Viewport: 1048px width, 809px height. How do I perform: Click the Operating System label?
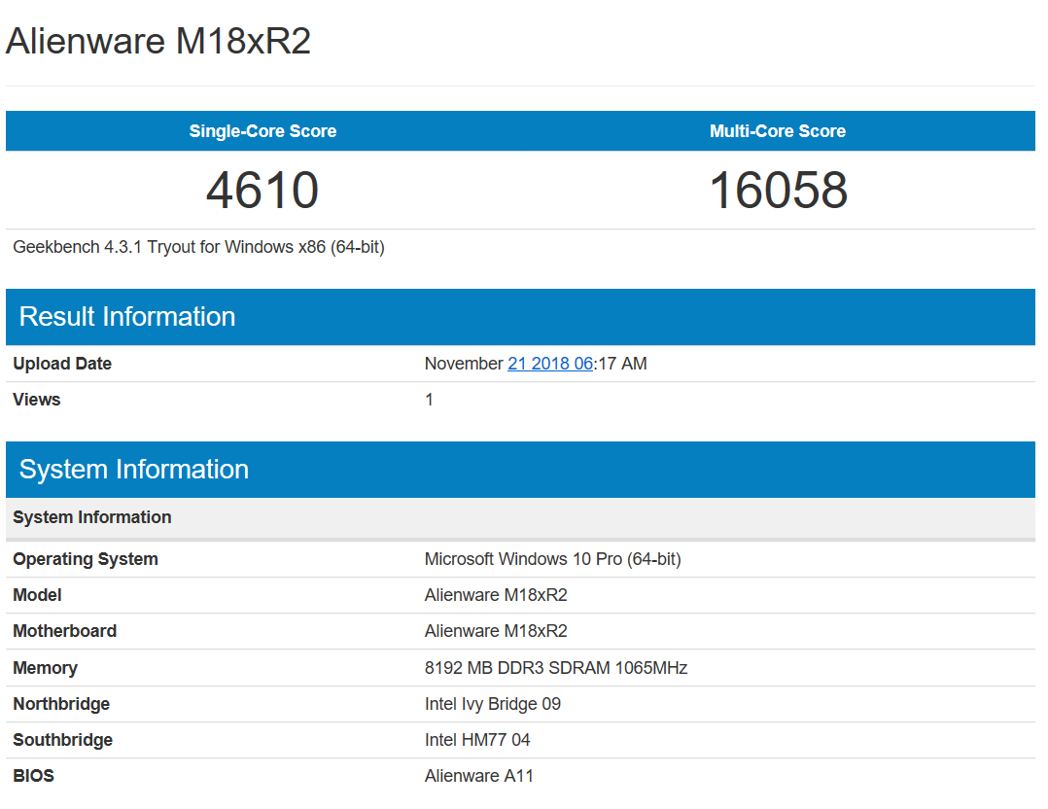click(86, 560)
